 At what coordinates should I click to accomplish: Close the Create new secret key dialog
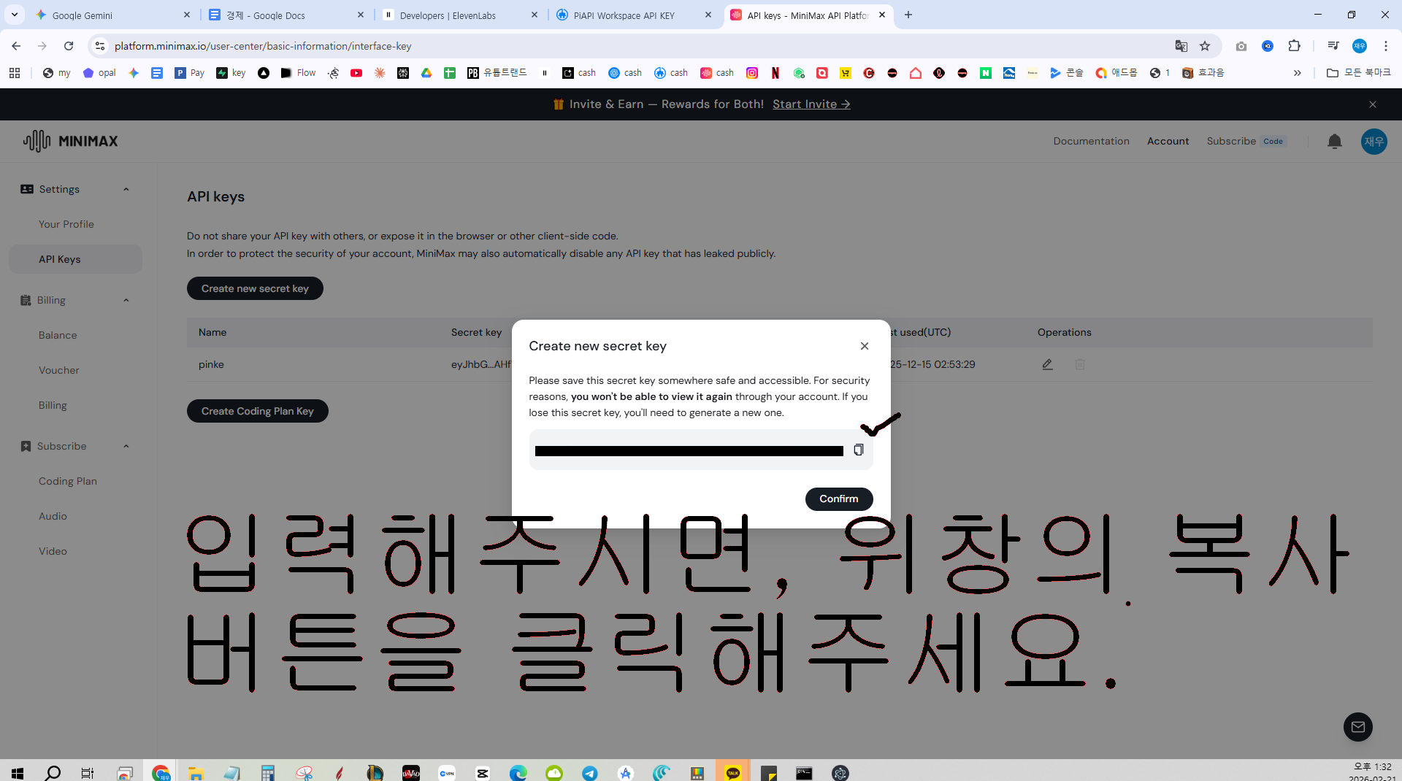[865, 346]
